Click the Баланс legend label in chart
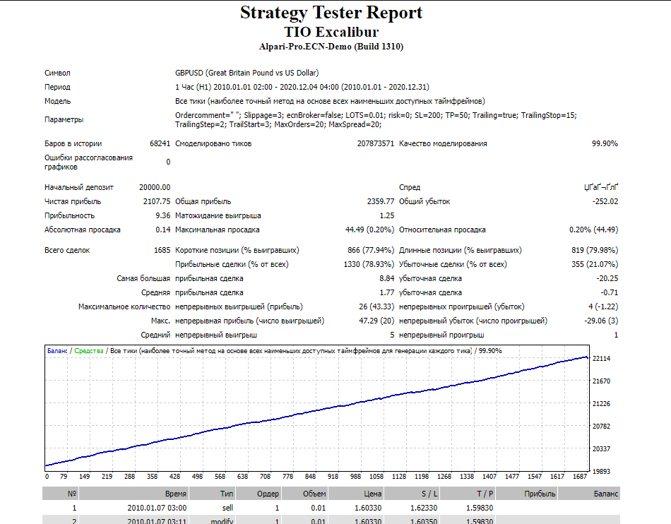This screenshot has height=524, width=671. pyautogui.click(x=57, y=351)
